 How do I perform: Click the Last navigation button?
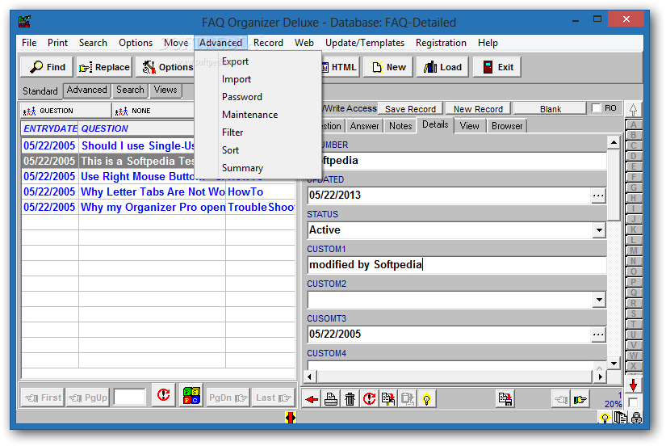click(273, 398)
